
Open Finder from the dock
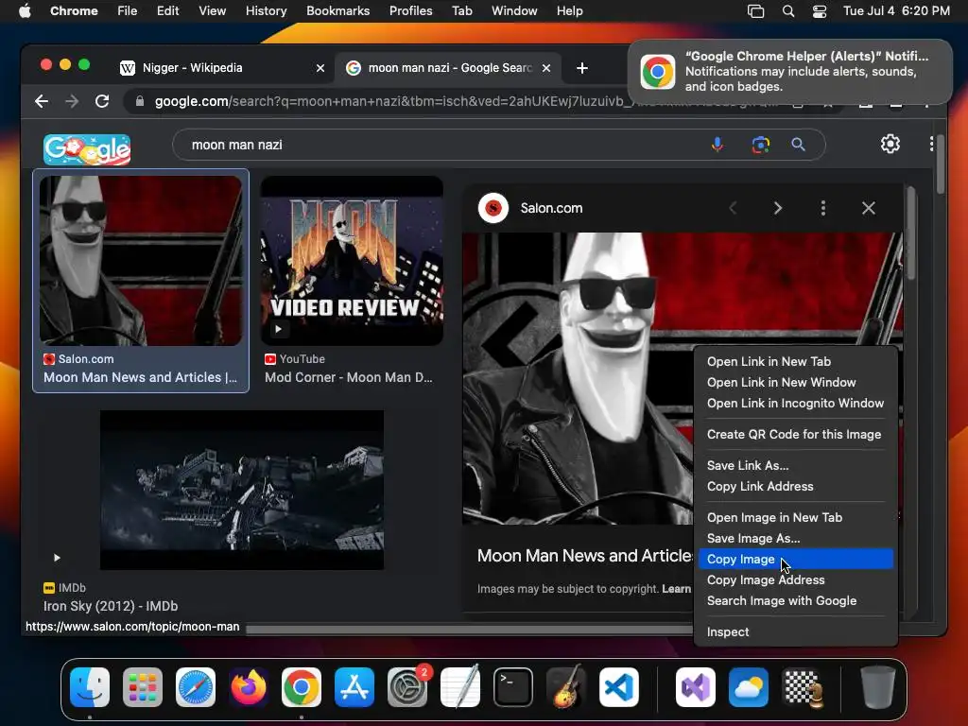coord(90,687)
